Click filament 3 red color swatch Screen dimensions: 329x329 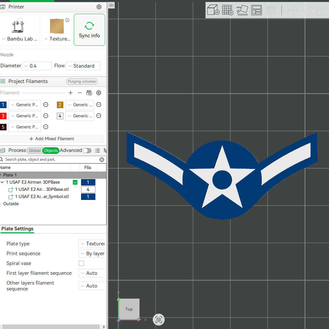[3, 116]
